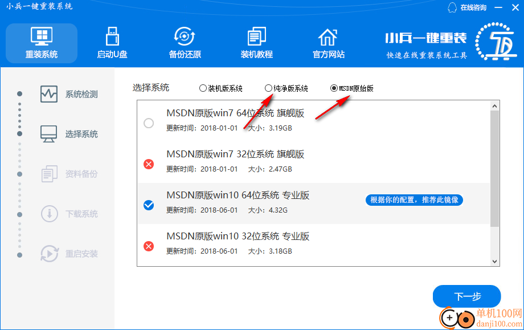
Task: Click red X beside win7 32位 旗舰版
Action: pos(149,164)
